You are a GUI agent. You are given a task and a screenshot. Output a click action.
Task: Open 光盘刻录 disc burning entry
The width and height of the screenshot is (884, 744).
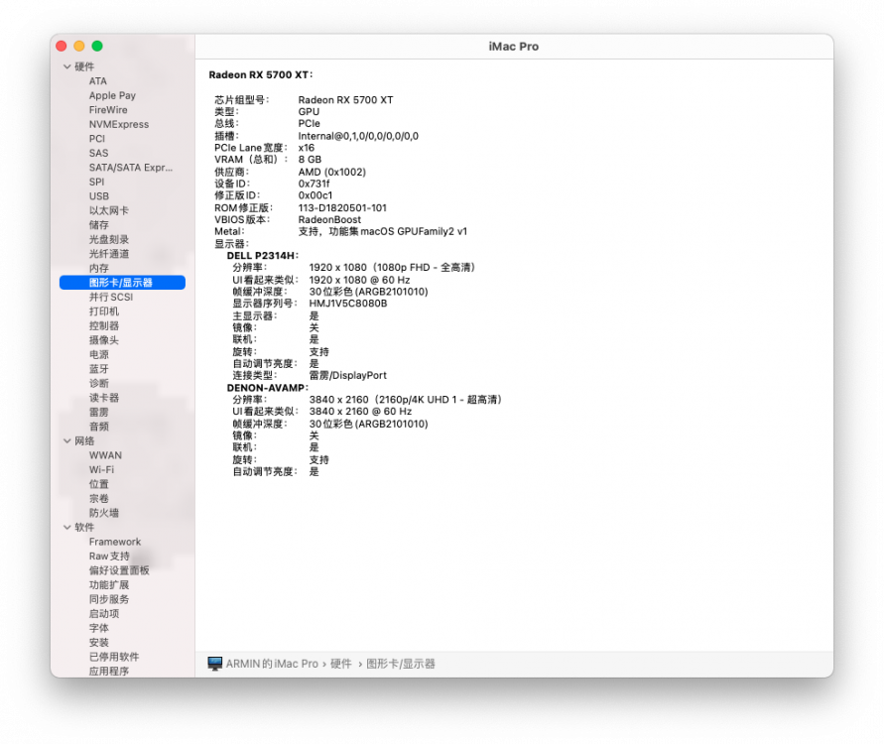click(x=109, y=239)
